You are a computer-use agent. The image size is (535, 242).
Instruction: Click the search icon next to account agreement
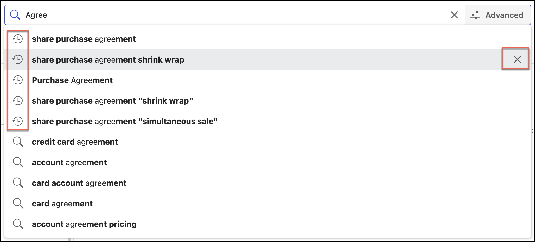[18, 162]
